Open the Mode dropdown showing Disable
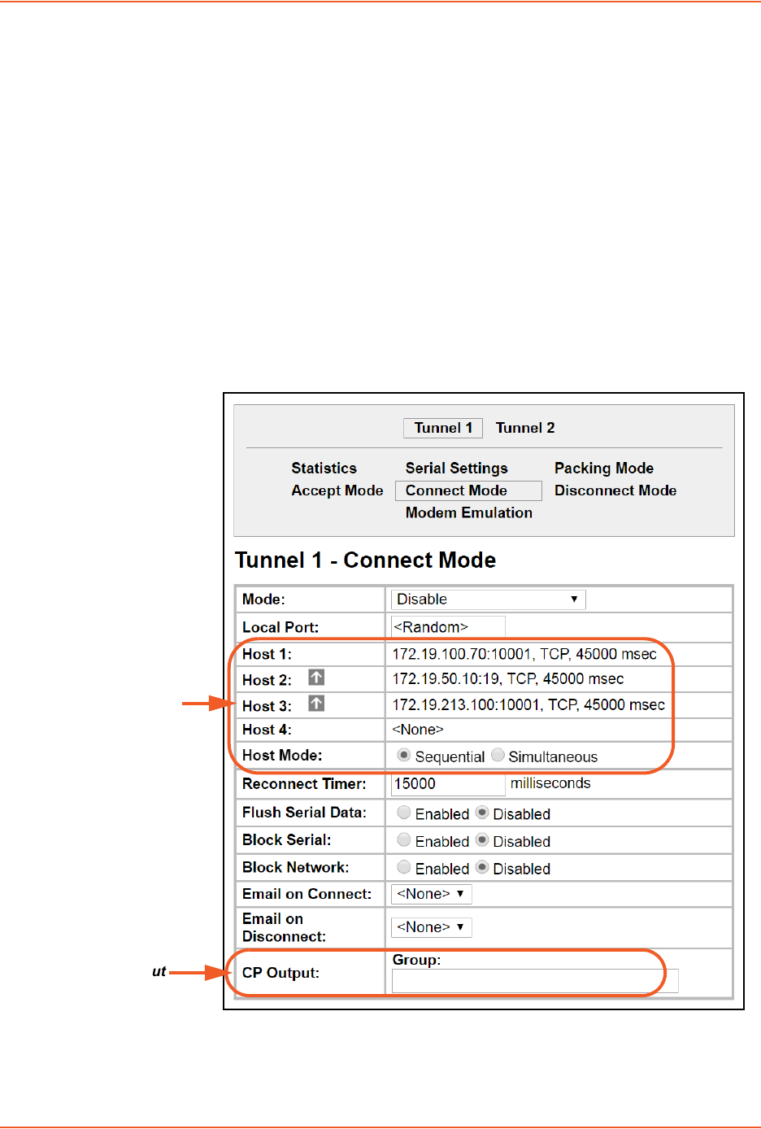This screenshot has height=1129, width=761. click(488, 599)
